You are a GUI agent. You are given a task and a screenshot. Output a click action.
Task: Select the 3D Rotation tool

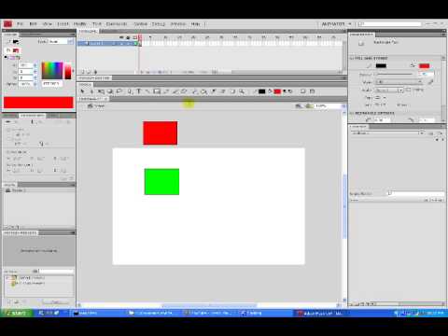click(x=110, y=91)
